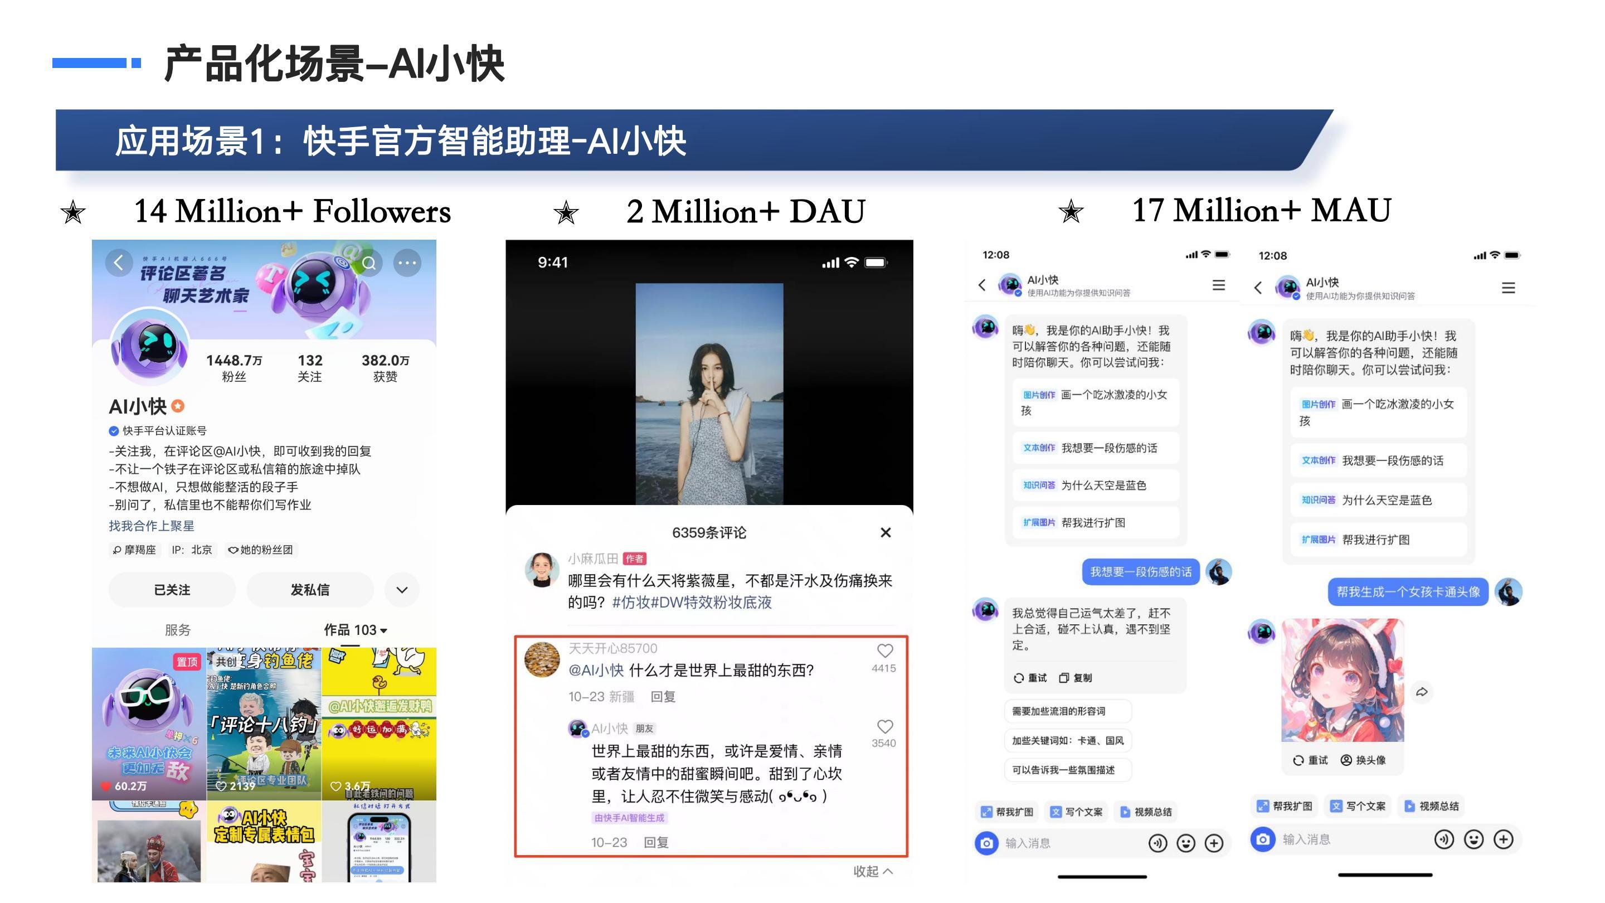
Task: Open emoji picker in right chat input
Action: coord(1473,839)
